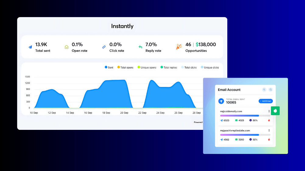Click the m@coldemaily.com account name
Screen dimensions: 305x171
231,111
